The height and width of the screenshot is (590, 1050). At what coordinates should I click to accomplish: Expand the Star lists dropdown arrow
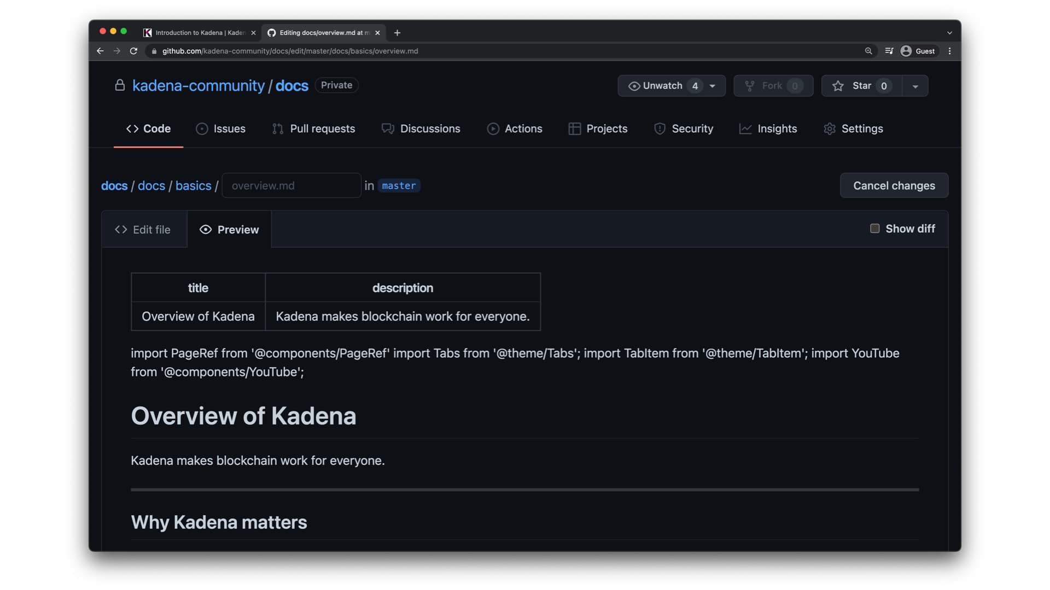tap(915, 86)
